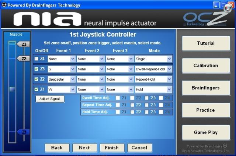Open the Practice section
236x156 pixels.
coord(206,110)
